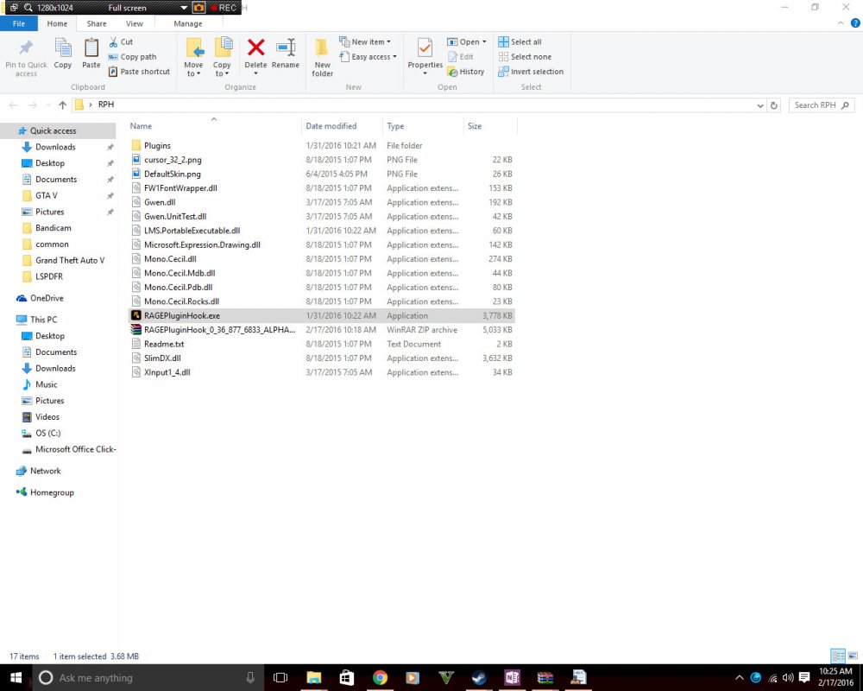Switch to large icons view
The height and width of the screenshot is (691, 863).
coord(853,656)
